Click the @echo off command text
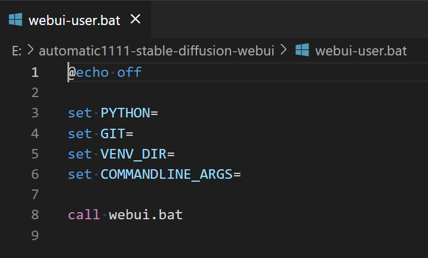The width and height of the screenshot is (428, 258). 104,73
